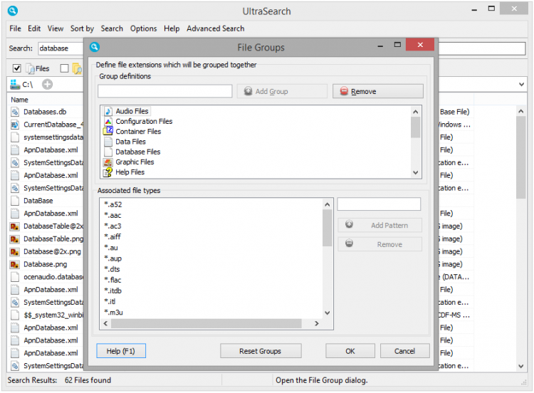The width and height of the screenshot is (534, 393).
Task: Click the Files filter icon in main window
Action: point(31,69)
